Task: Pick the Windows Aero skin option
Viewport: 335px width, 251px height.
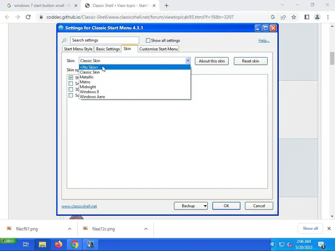Action: (134, 97)
